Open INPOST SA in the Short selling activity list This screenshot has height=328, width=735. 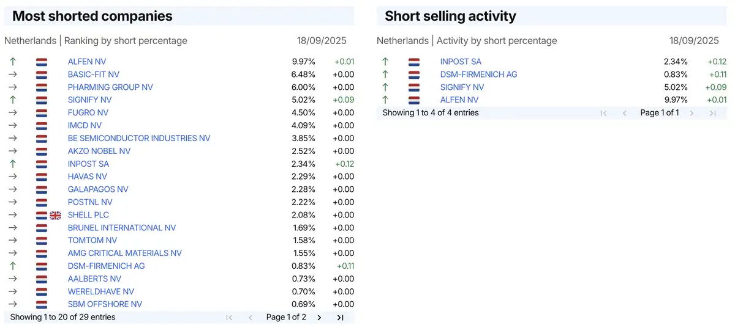(461, 62)
